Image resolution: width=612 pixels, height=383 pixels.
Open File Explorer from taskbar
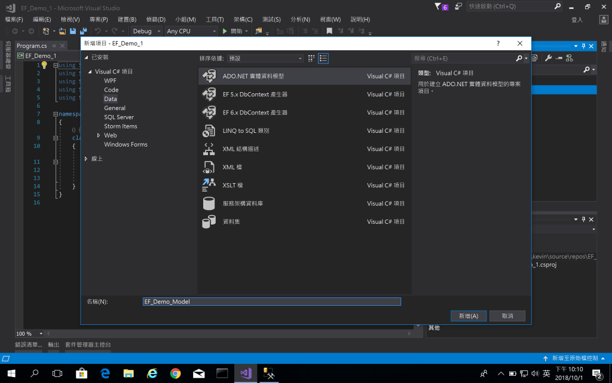pyautogui.click(x=128, y=373)
